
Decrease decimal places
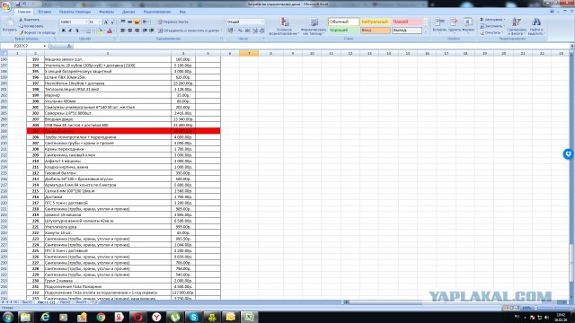point(261,31)
